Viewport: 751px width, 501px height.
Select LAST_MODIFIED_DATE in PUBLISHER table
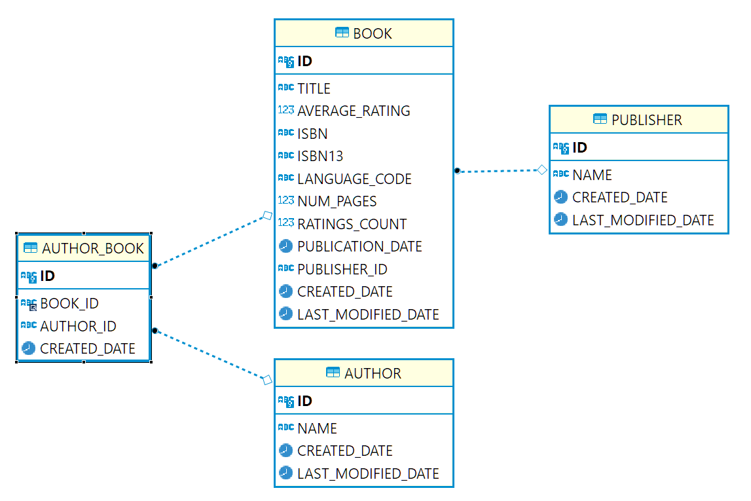pos(642,220)
